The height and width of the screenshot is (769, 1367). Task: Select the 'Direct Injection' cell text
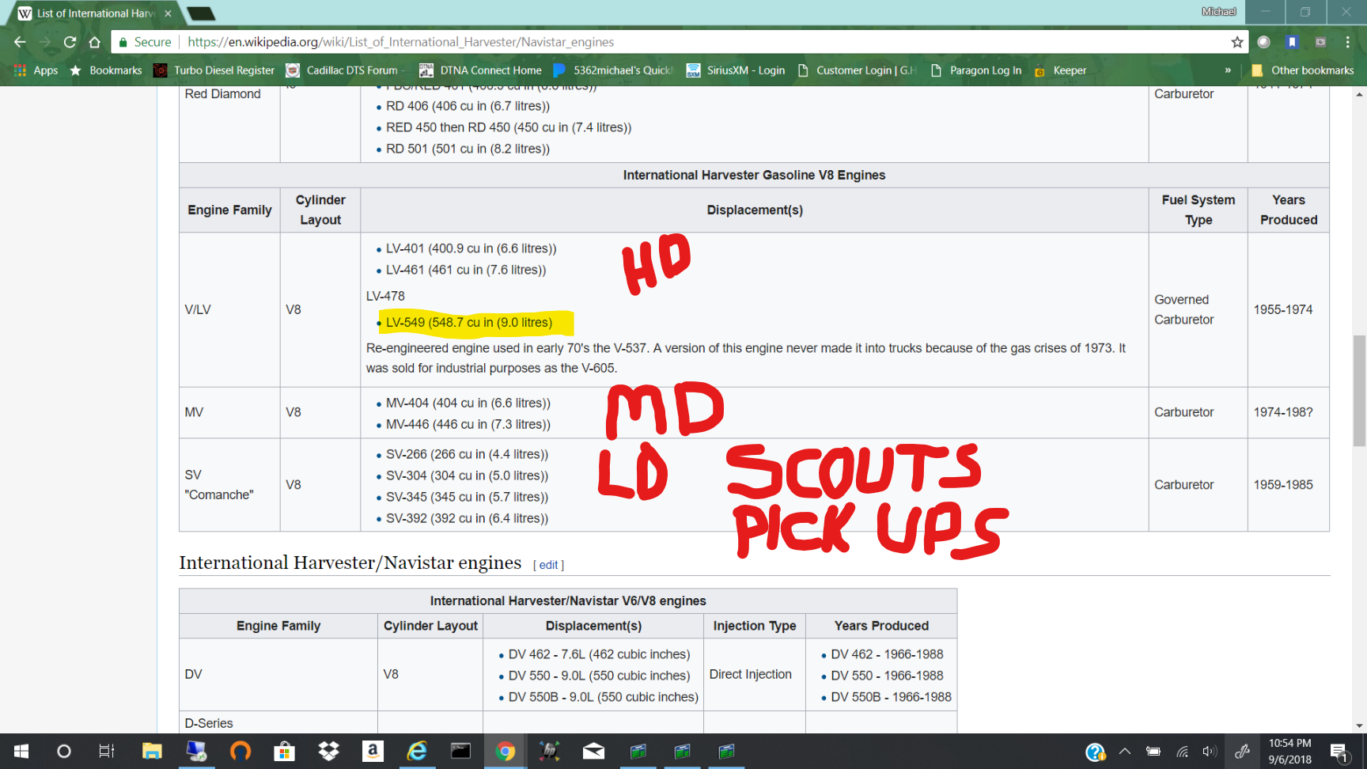[x=750, y=674]
